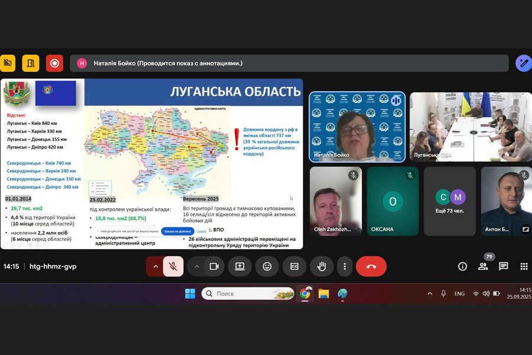
Task: Open Wi-Fi network tray icon
Action: [x=476, y=293]
